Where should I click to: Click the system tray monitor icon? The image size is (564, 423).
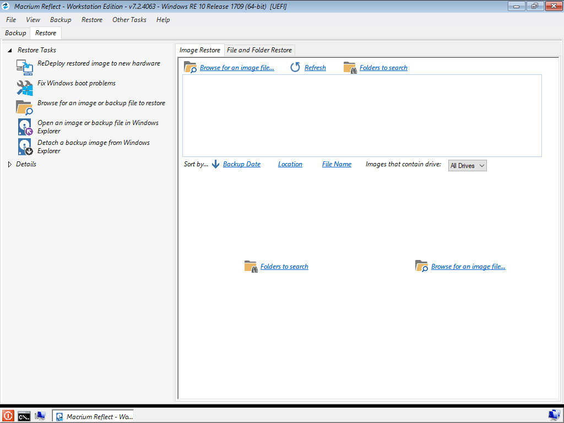[554, 416]
